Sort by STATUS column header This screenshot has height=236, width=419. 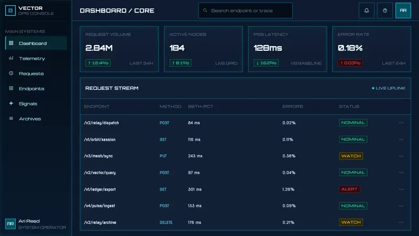coord(349,106)
